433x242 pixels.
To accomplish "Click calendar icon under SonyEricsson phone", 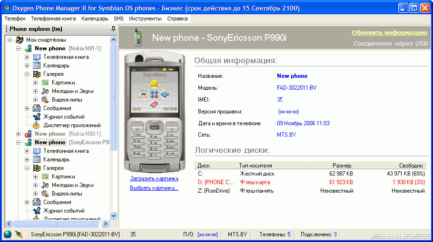I will point(37,159).
